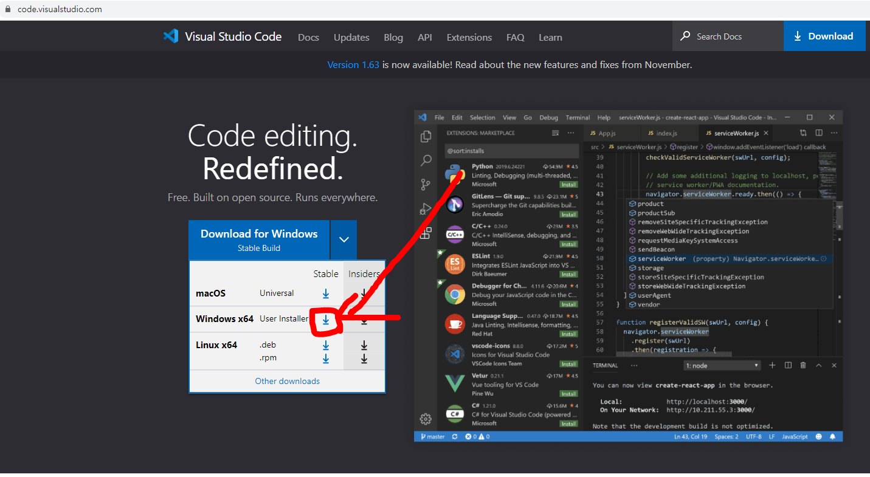
Task: Click the ESLint extension icon
Action: (x=455, y=264)
